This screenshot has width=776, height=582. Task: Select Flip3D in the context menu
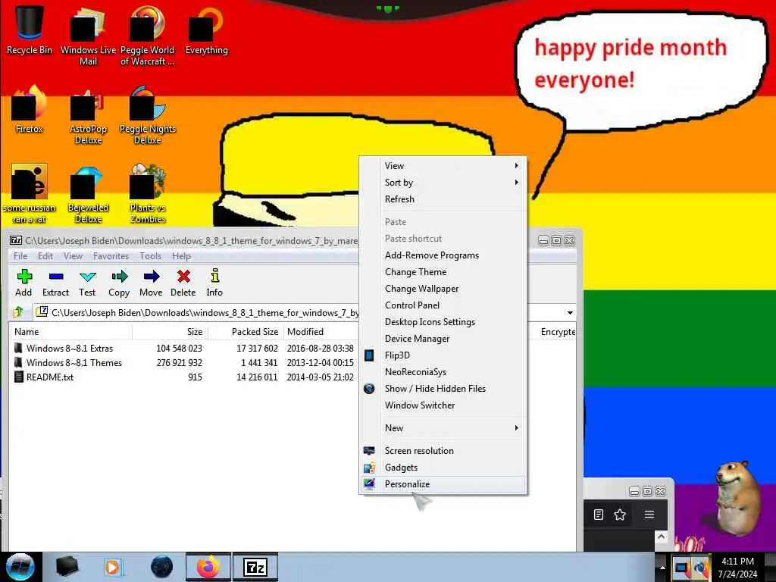coord(443,355)
